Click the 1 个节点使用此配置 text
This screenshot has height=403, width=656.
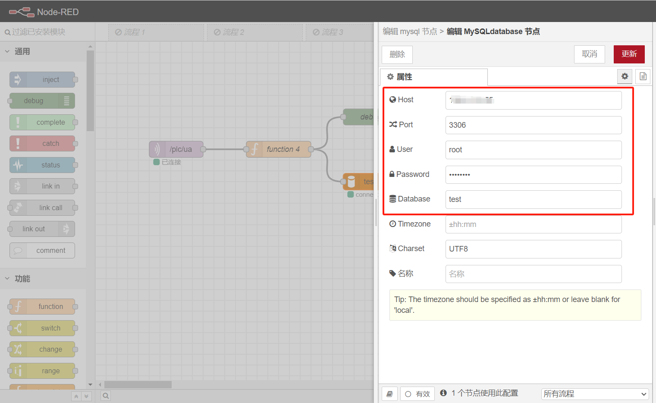485,393
